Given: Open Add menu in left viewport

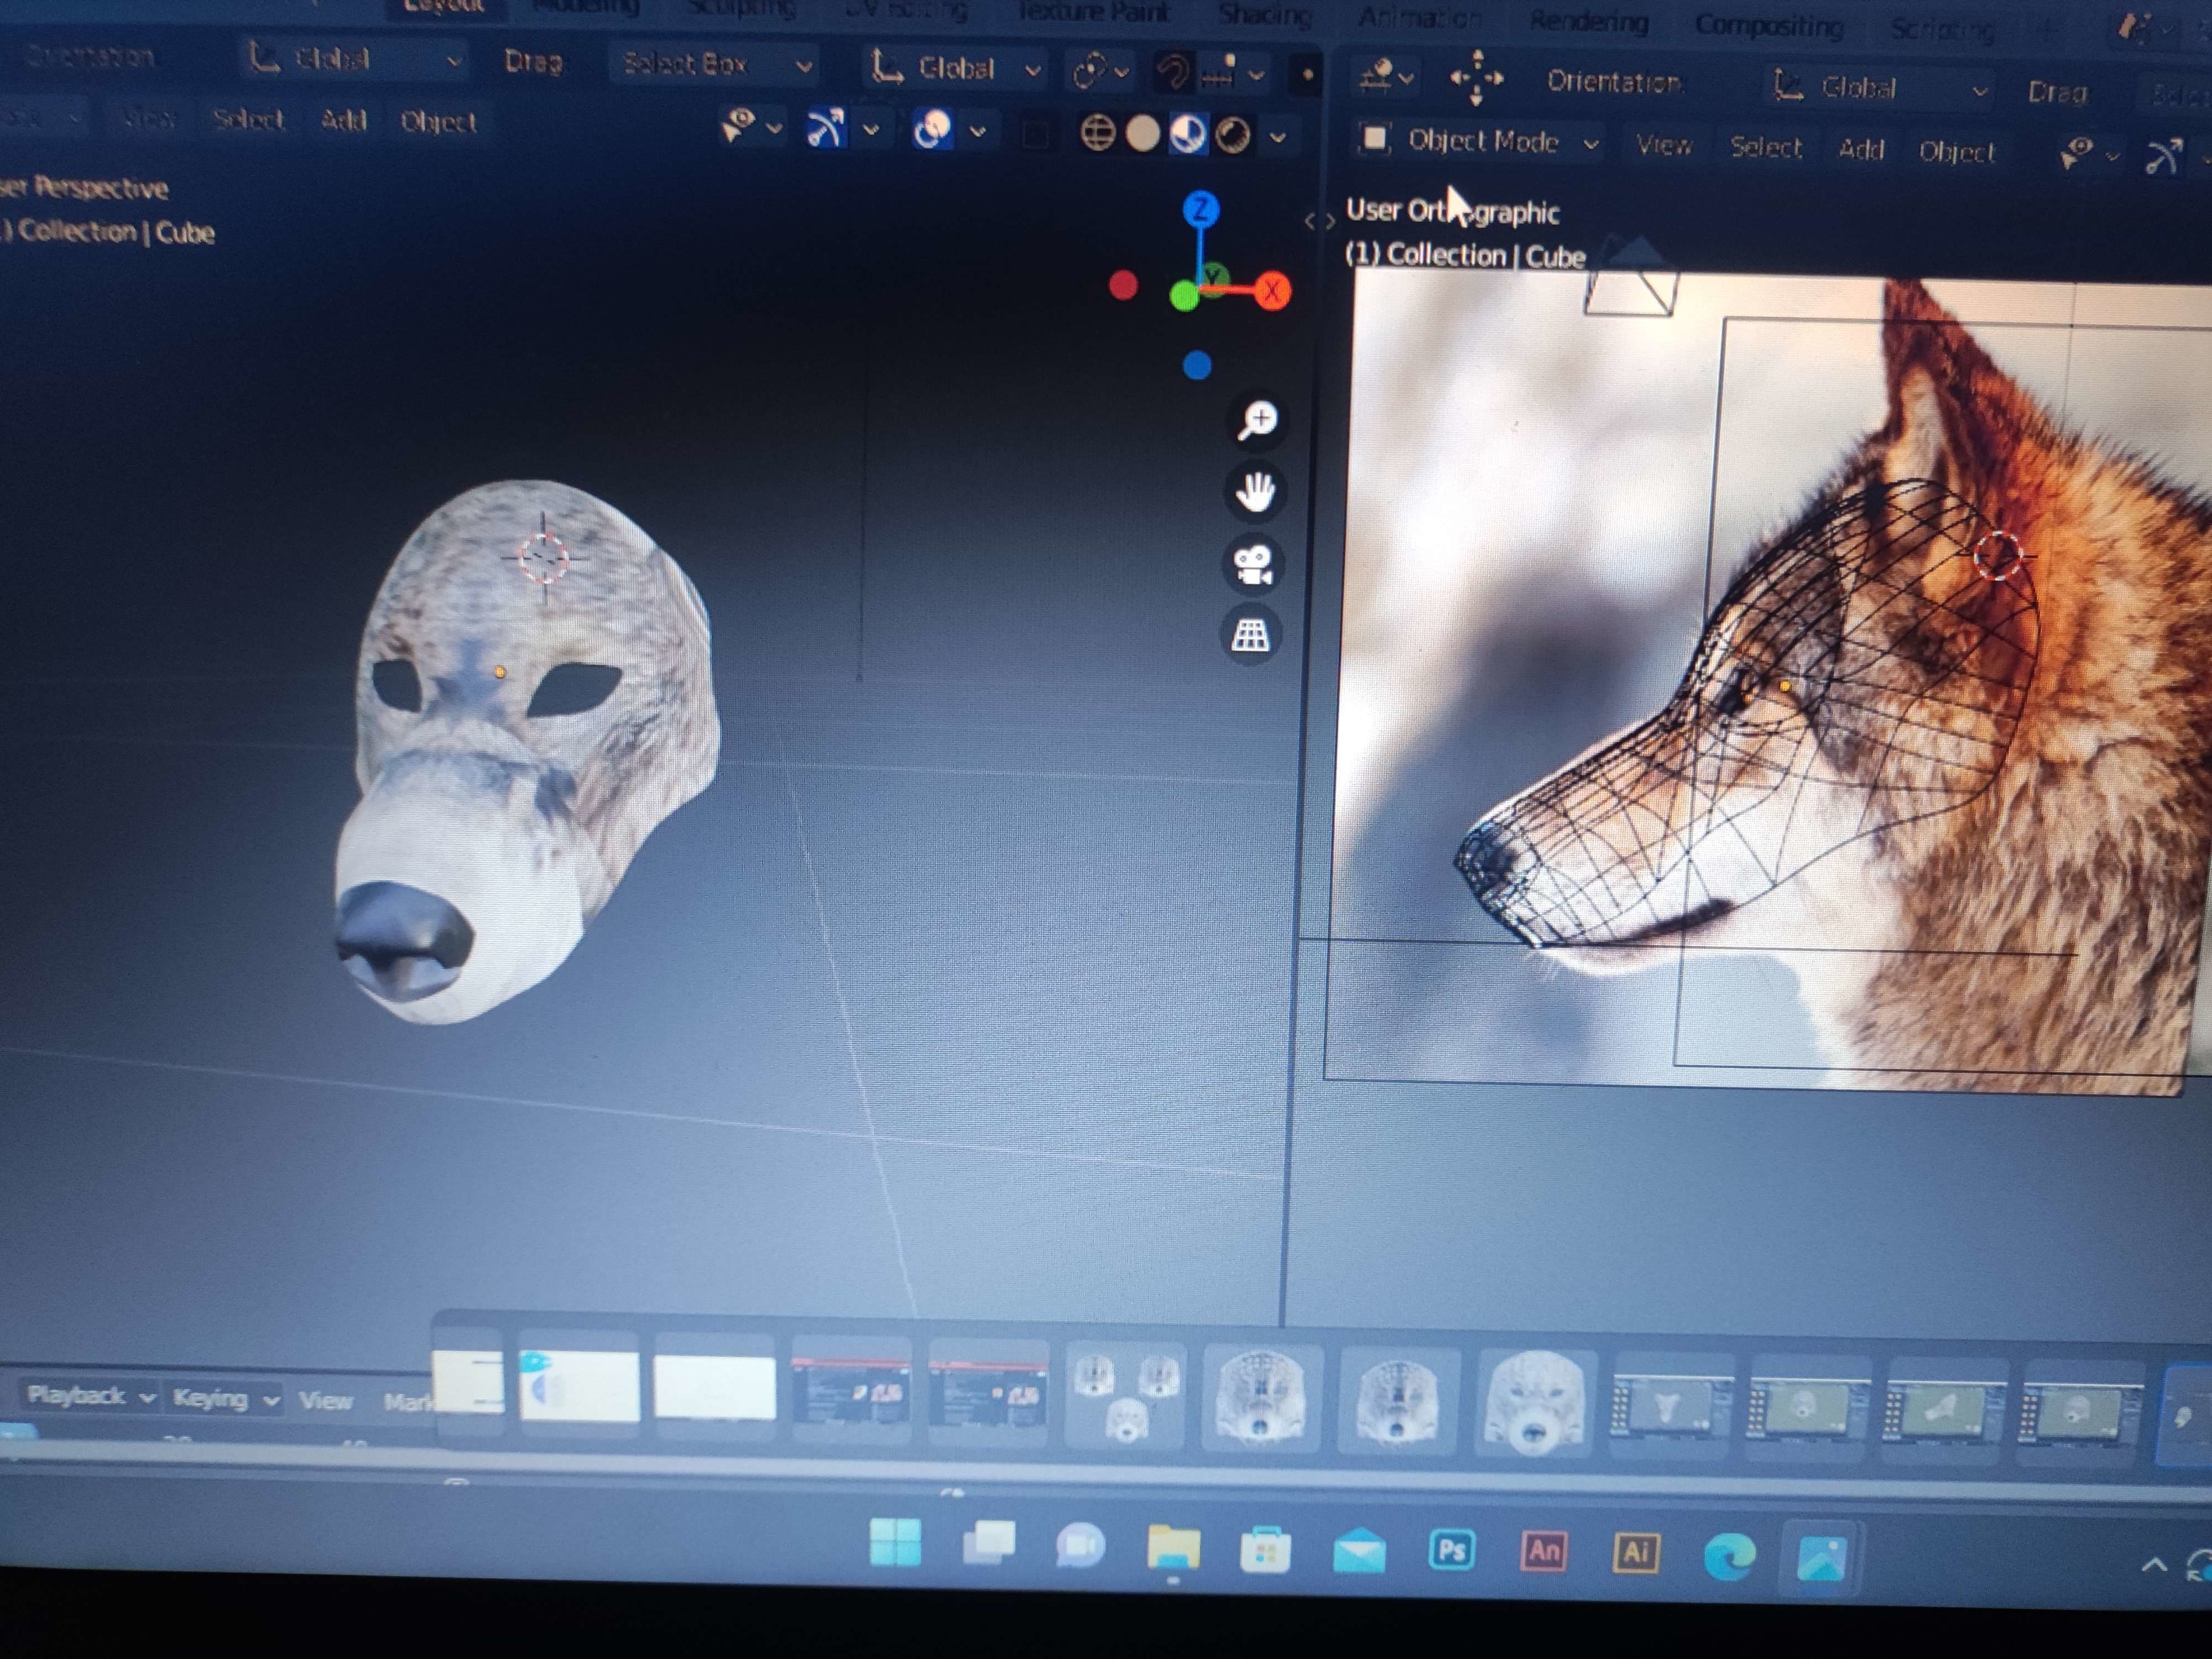Looking at the screenshot, I should pyautogui.click(x=343, y=121).
